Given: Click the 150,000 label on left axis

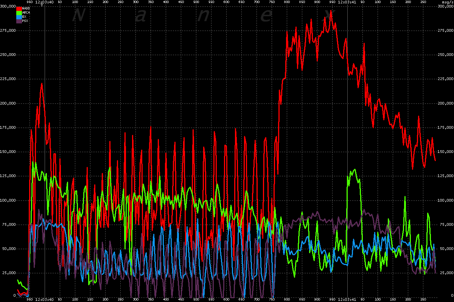Looking at the screenshot, I should point(8,152).
